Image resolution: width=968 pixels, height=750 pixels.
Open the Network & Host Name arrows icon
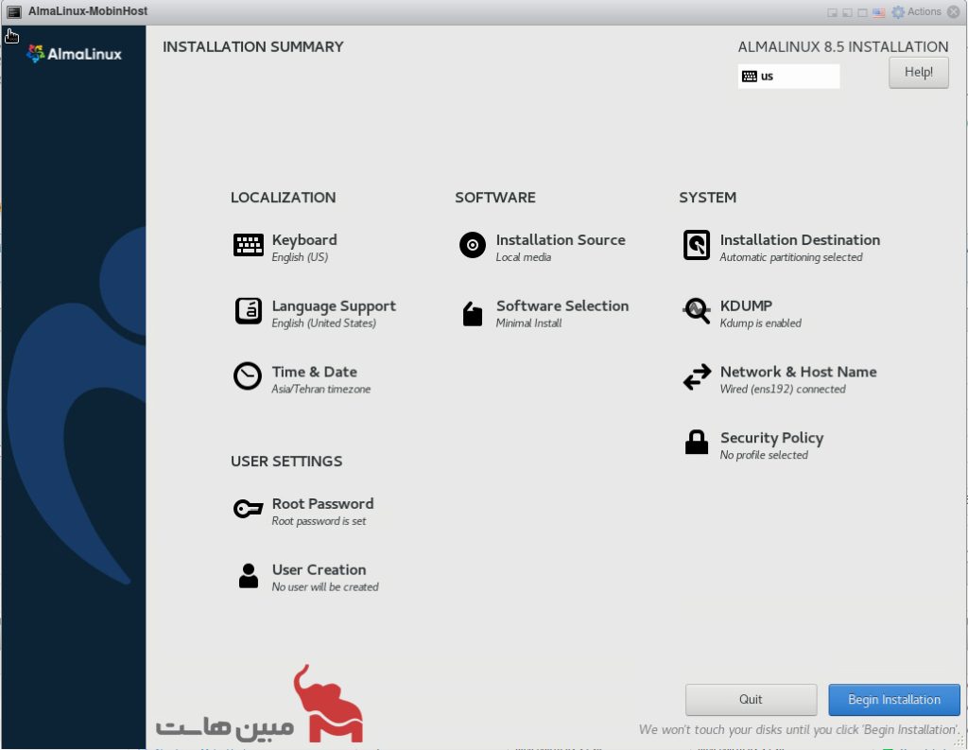click(x=697, y=376)
